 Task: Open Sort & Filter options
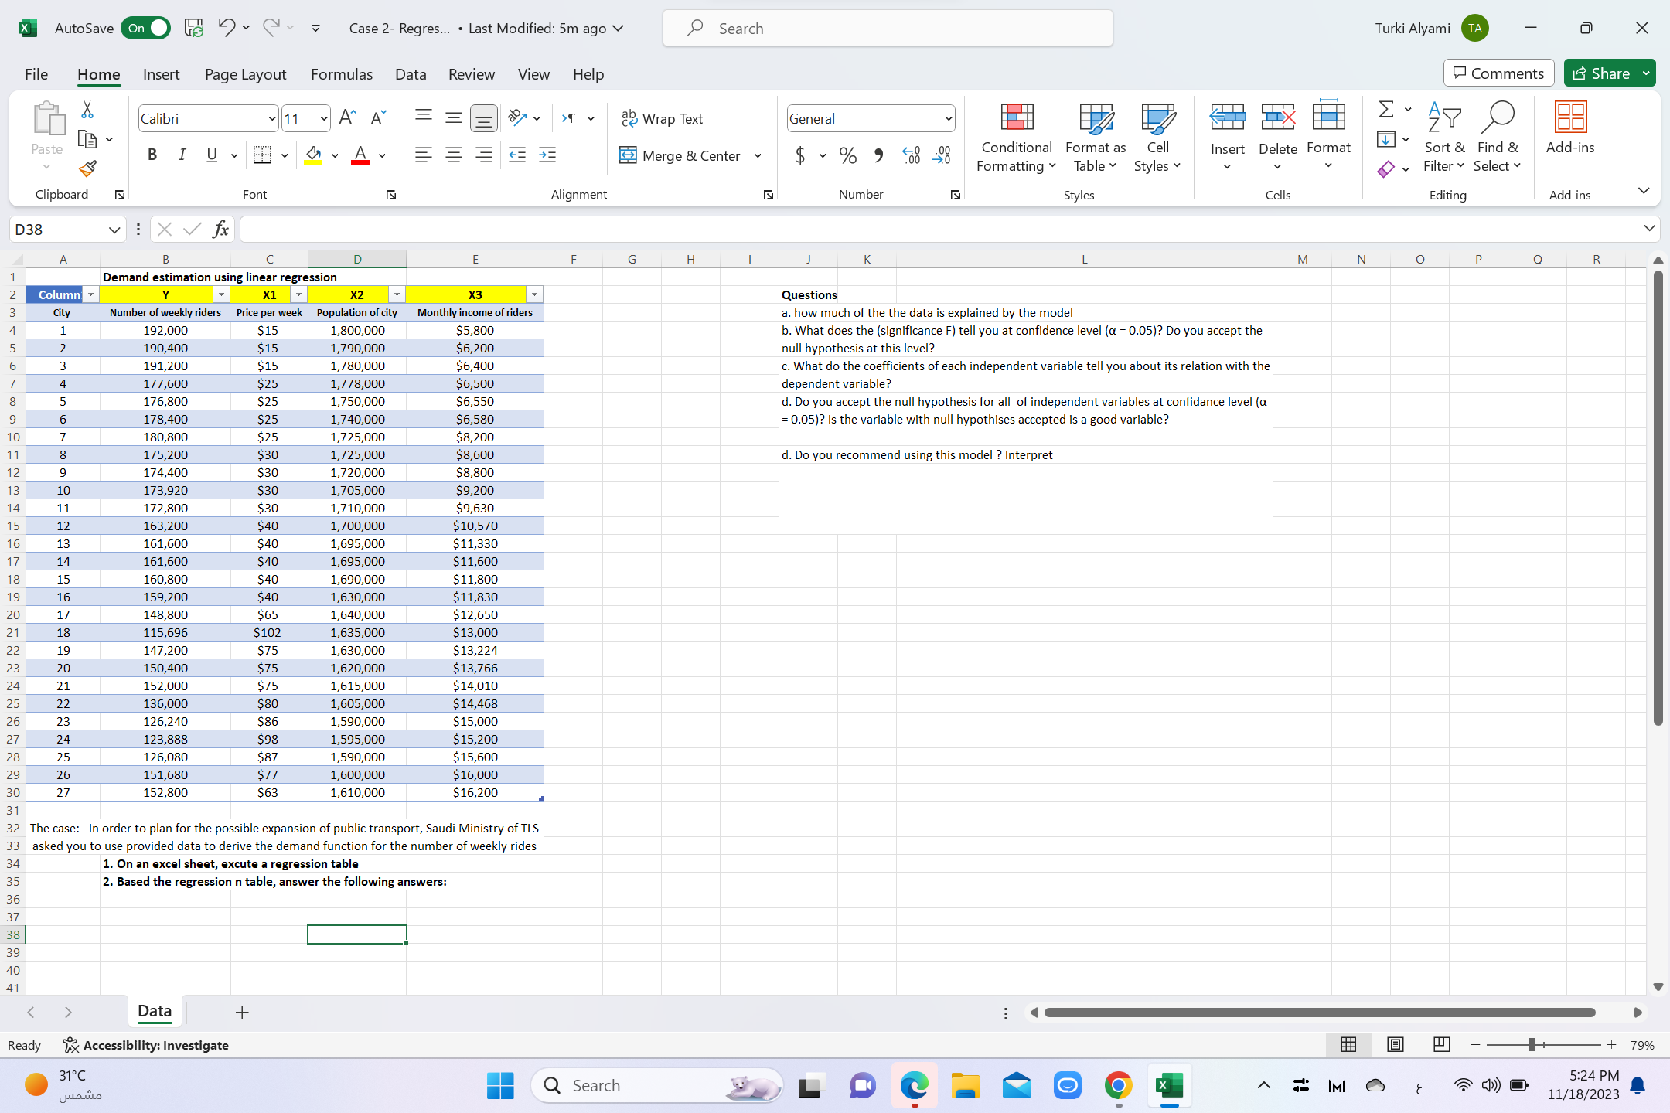[x=1443, y=139]
